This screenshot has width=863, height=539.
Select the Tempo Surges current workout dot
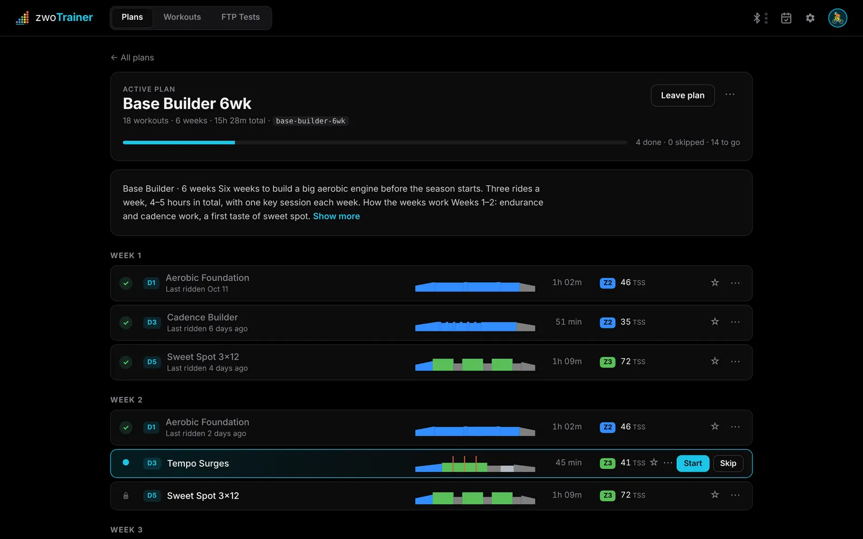(126, 462)
